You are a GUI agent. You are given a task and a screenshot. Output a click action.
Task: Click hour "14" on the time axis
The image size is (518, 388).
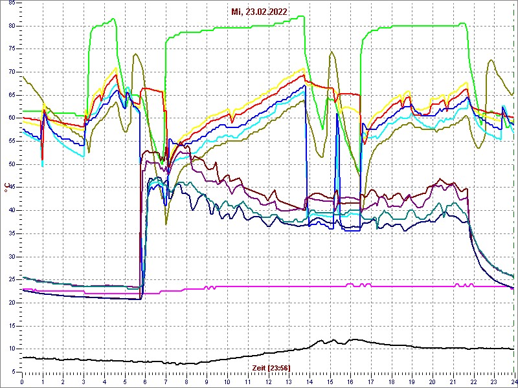click(310, 382)
